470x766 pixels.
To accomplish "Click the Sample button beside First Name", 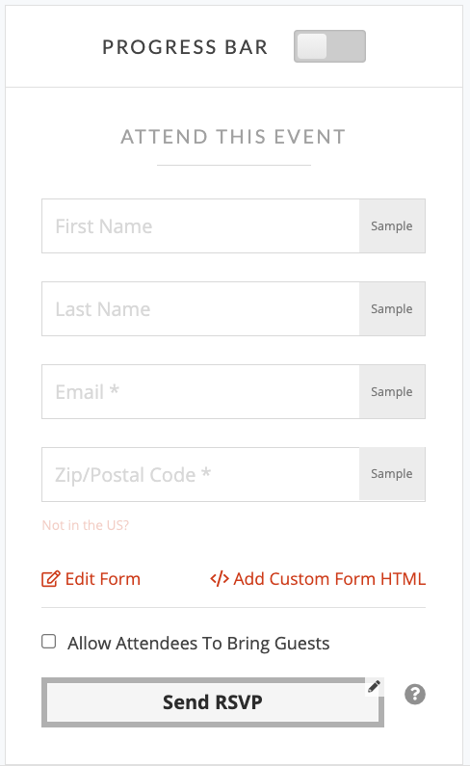I will click(x=392, y=225).
